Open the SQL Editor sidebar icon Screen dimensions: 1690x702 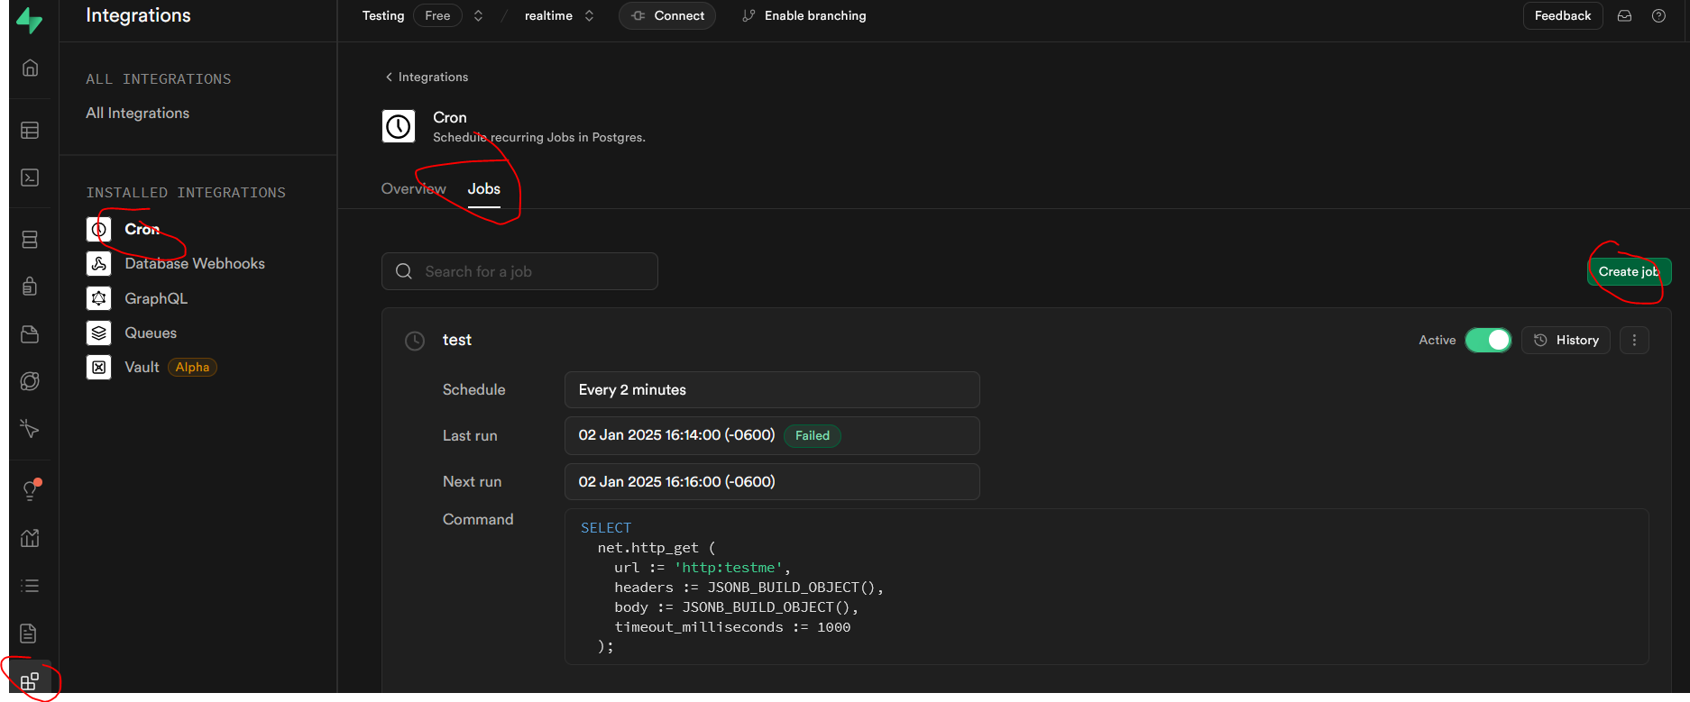point(30,178)
